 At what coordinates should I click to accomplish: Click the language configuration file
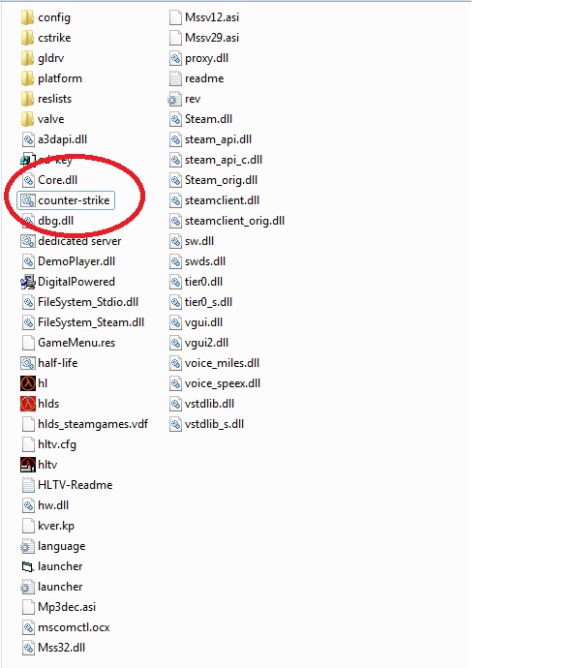53,546
